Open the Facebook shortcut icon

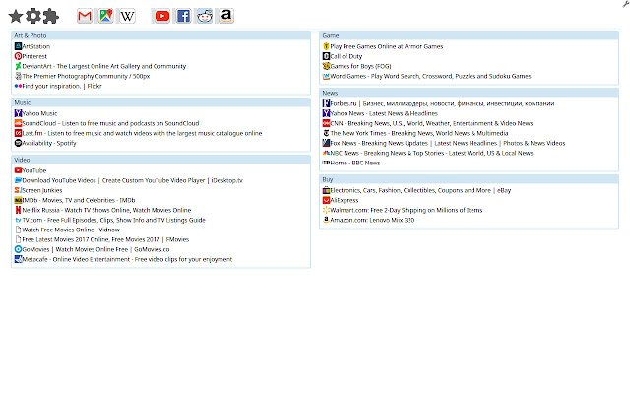click(183, 16)
